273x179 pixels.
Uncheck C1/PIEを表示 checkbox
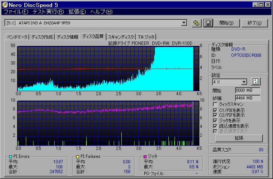215,110
